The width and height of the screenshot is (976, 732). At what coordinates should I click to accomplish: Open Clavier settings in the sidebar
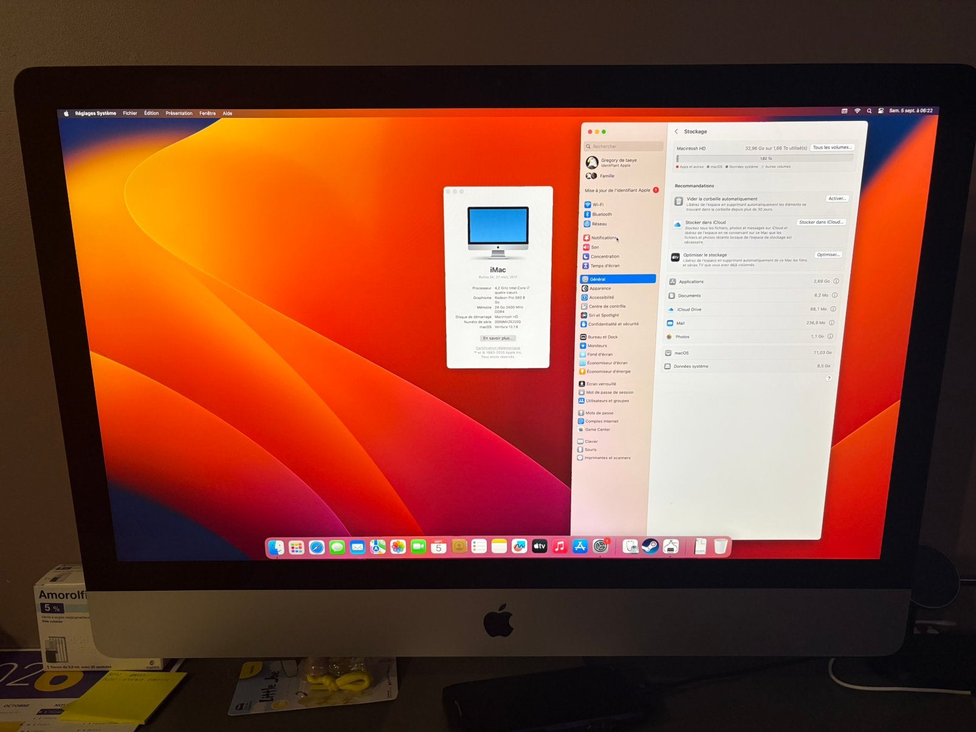[588, 441]
